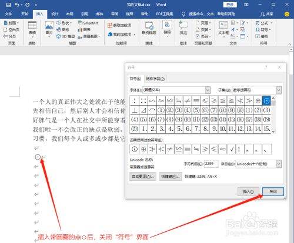Open the Table (表格) insert button

(x=32, y=30)
